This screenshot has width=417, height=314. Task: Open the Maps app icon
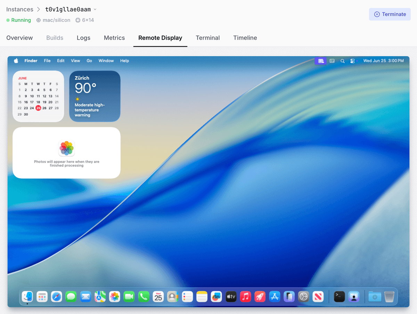coord(100,297)
